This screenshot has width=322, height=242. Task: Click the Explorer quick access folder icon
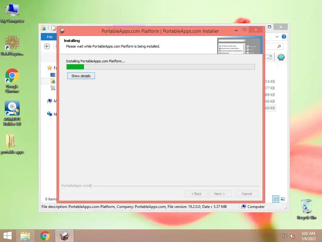coord(43,28)
